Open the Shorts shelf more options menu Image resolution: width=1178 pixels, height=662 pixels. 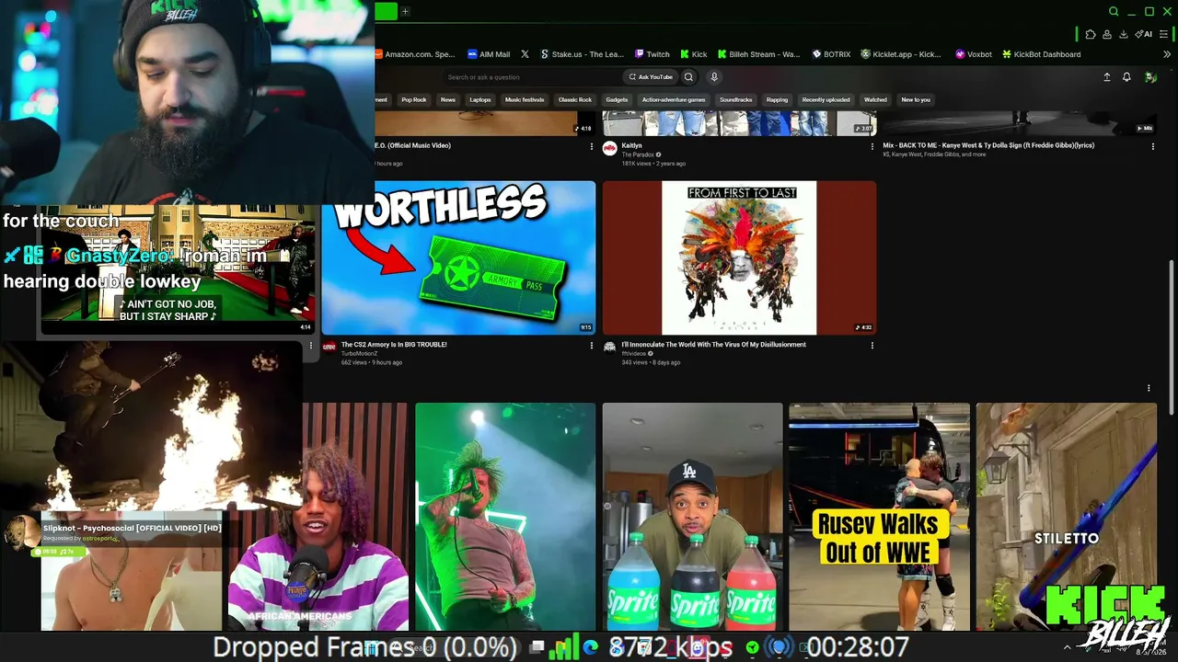click(x=1149, y=388)
